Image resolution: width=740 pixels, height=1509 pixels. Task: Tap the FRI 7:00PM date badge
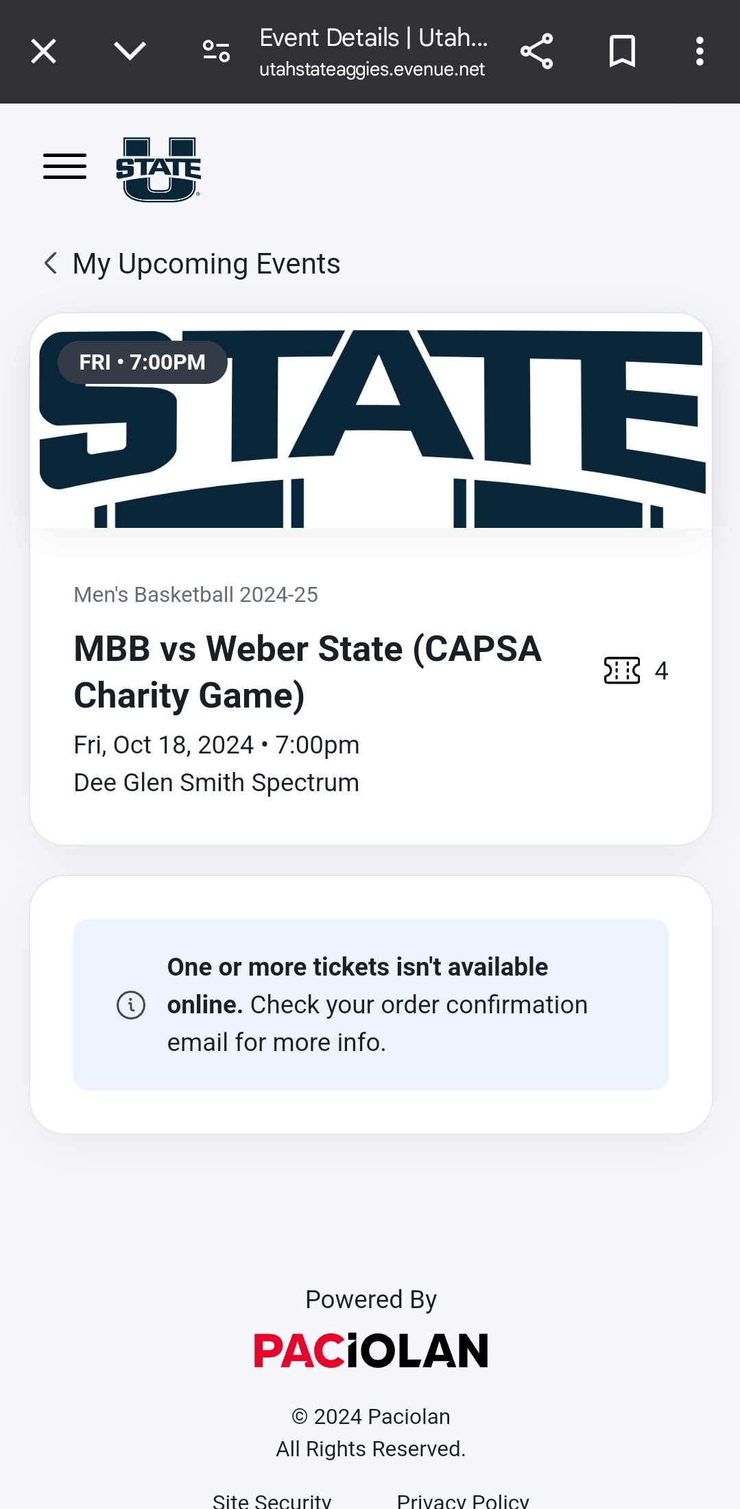pos(142,362)
